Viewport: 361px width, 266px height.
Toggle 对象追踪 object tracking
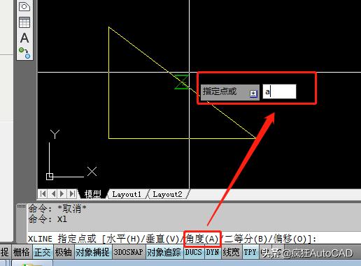click(x=164, y=252)
